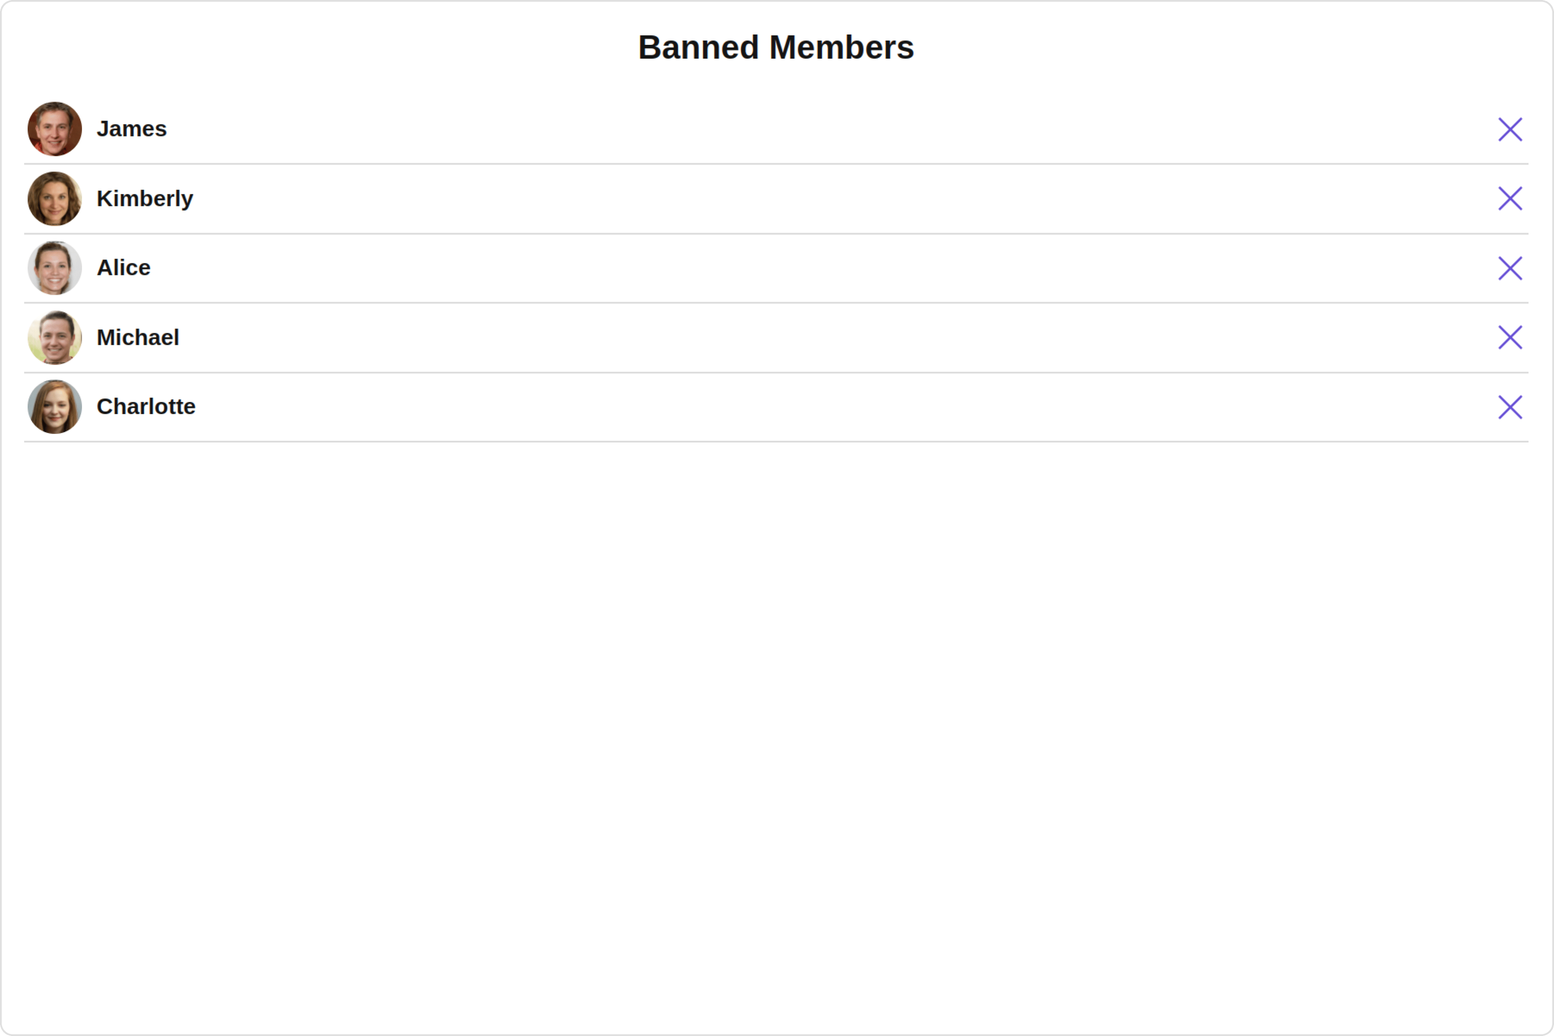This screenshot has height=1036, width=1554.
Task: Click Kimberly's avatar photo
Action: (x=55, y=198)
